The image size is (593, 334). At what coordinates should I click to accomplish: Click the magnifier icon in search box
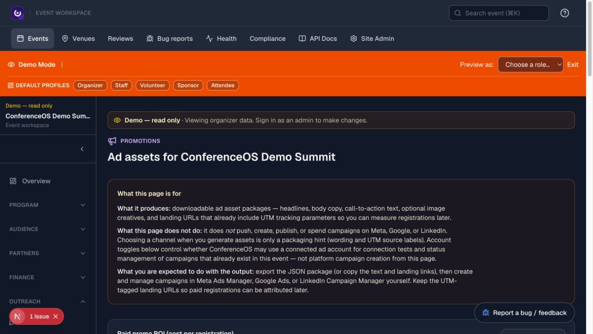click(458, 13)
